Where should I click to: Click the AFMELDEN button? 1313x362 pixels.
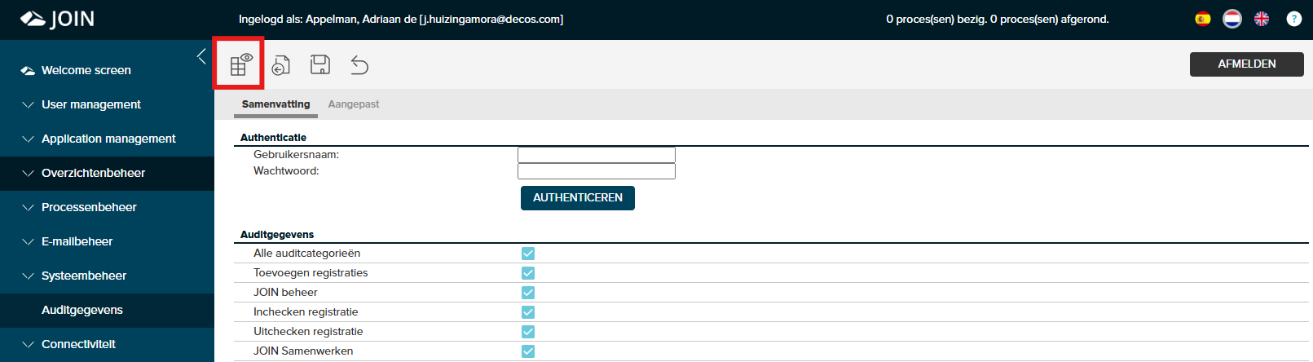pos(1247,64)
